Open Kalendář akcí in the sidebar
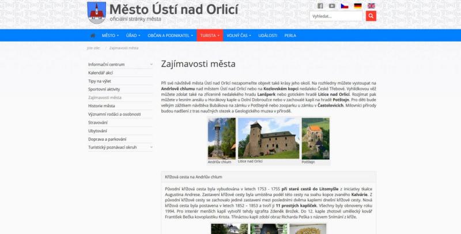 tap(101, 73)
